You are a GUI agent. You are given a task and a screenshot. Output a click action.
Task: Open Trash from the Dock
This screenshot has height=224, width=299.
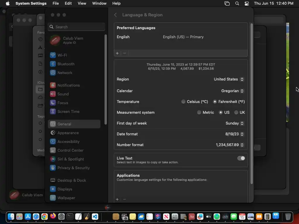click(288, 217)
